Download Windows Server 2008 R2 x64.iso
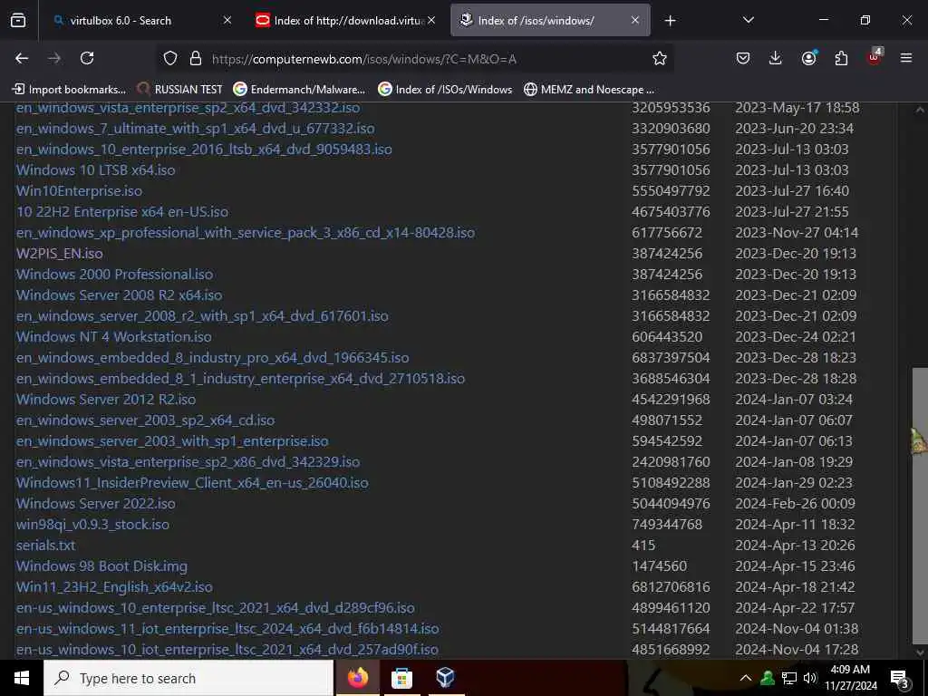Image resolution: width=928 pixels, height=696 pixels. (119, 295)
